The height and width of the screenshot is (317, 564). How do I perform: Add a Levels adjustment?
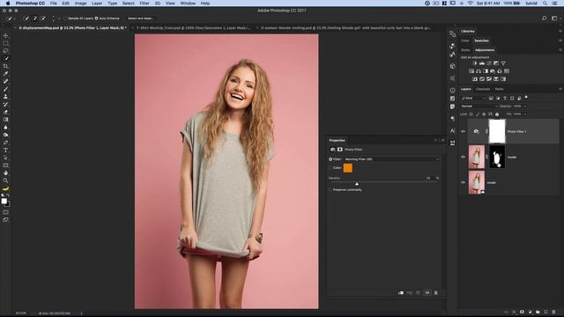coord(482,63)
